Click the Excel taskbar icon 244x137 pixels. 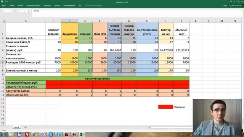click(81, 134)
